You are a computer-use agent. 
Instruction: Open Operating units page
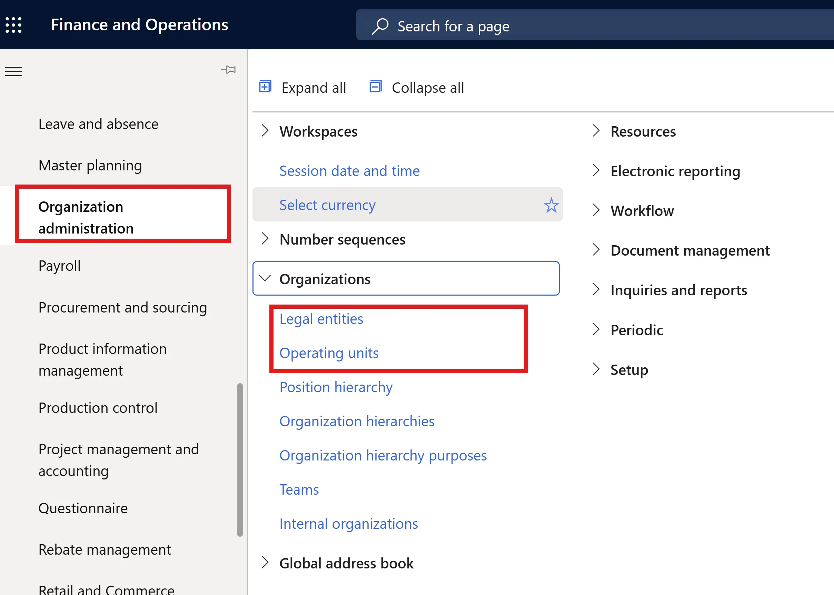pyautogui.click(x=329, y=353)
